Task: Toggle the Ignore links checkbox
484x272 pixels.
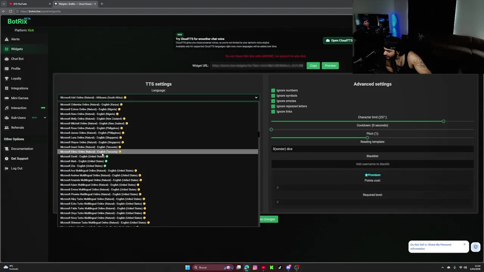Action: tap(273, 111)
